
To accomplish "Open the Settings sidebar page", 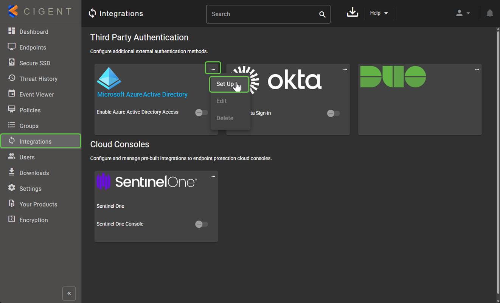I will [x=40, y=189].
